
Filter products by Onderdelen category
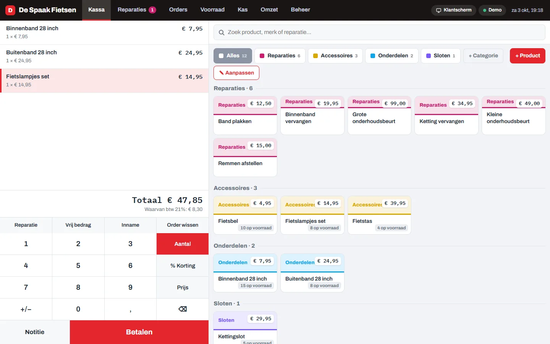(392, 56)
